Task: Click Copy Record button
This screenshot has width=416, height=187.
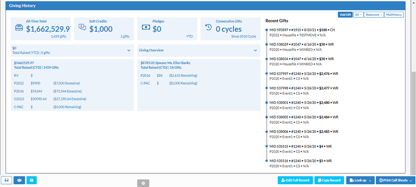Action: tap(329, 180)
